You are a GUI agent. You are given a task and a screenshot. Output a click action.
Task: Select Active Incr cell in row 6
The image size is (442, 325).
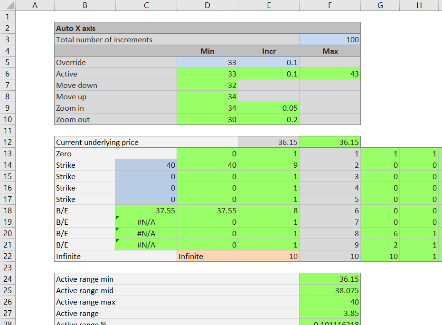(269, 74)
